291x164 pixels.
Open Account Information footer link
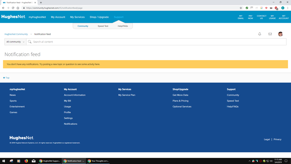[75, 95]
